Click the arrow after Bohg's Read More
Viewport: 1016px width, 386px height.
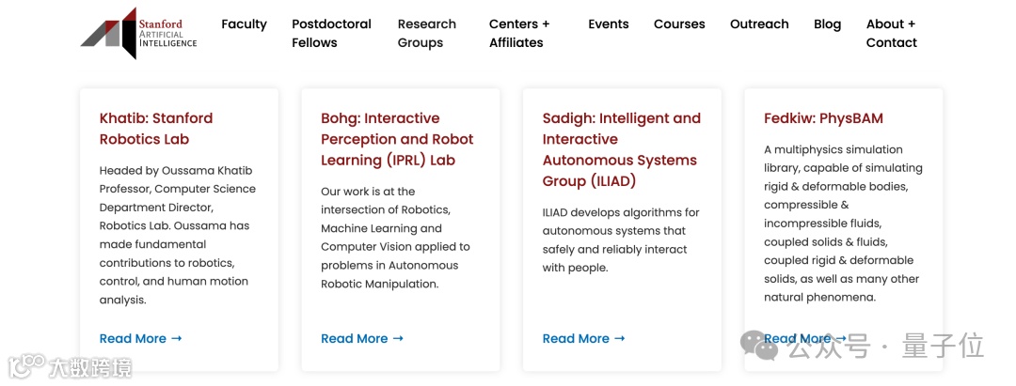click(x=398, y=339)
